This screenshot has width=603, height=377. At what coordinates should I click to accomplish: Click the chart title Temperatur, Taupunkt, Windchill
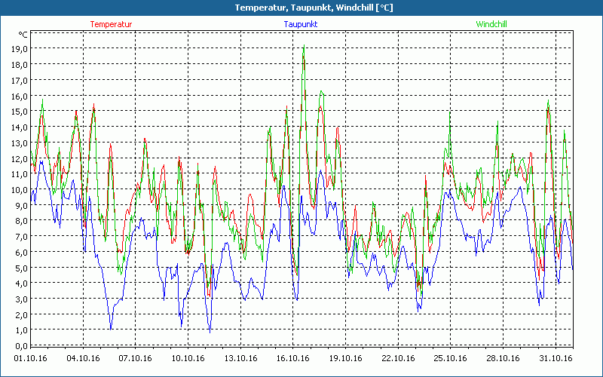314,8
